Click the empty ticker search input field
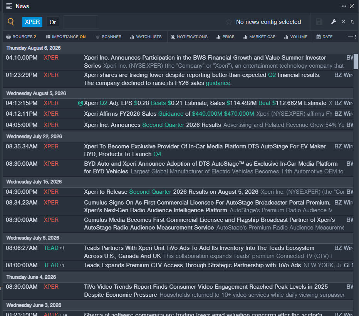This screenshot has width=359, height=316. click(x=81, y=22)
